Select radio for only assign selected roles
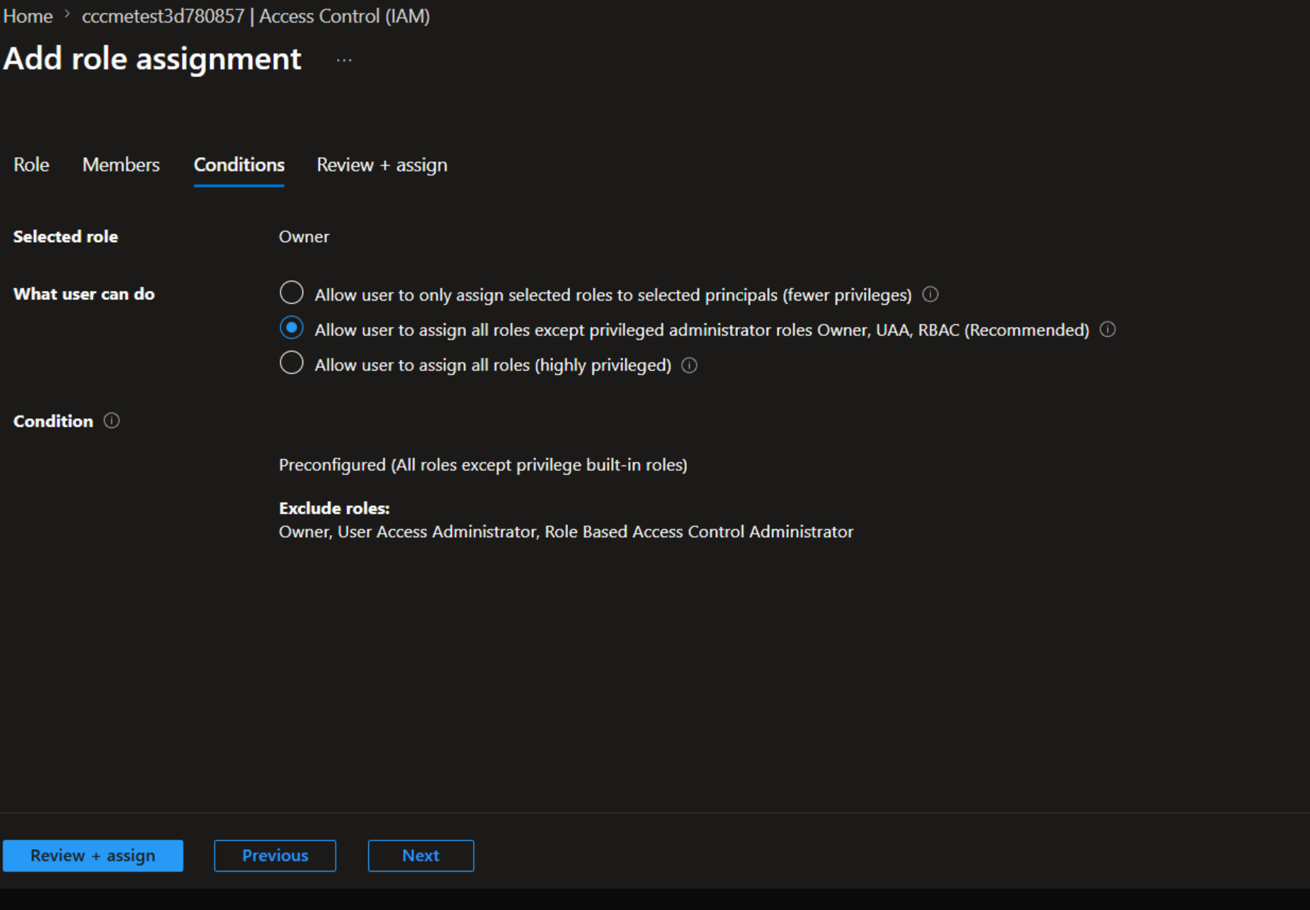 [291, 292]
